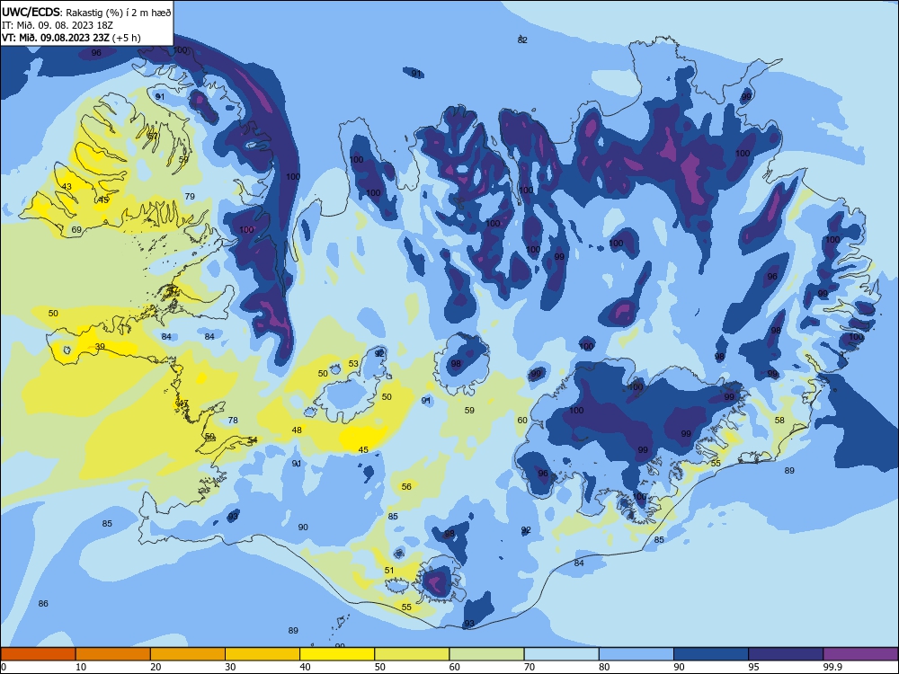Select the 40–50 bright yellow legend swatch

337,654
